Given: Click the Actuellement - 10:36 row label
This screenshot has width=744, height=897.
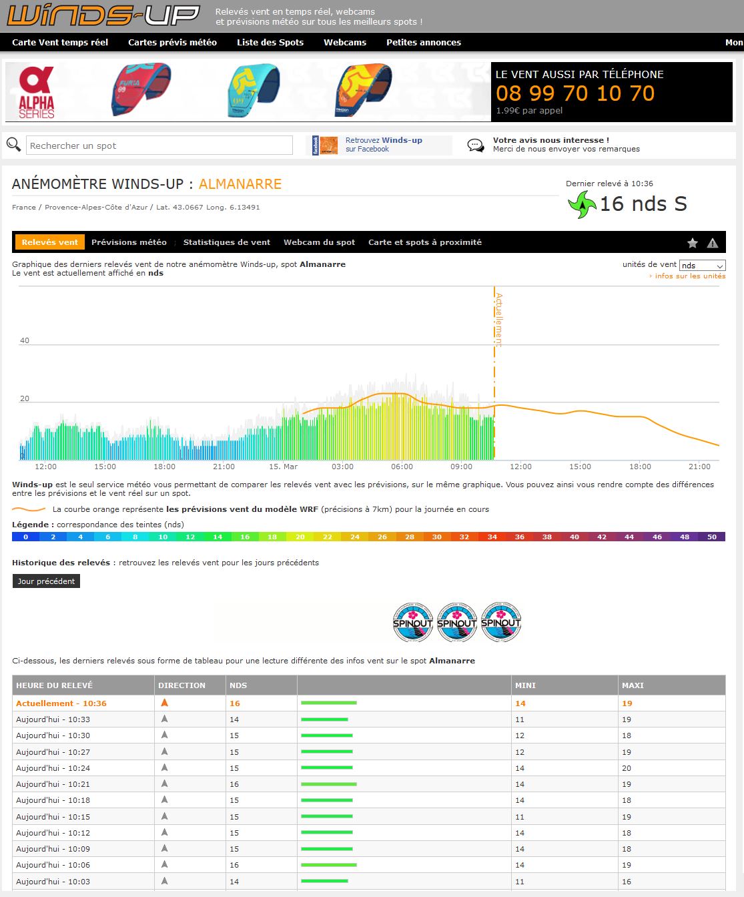Looking at the screenshot, I should (61, 703).
